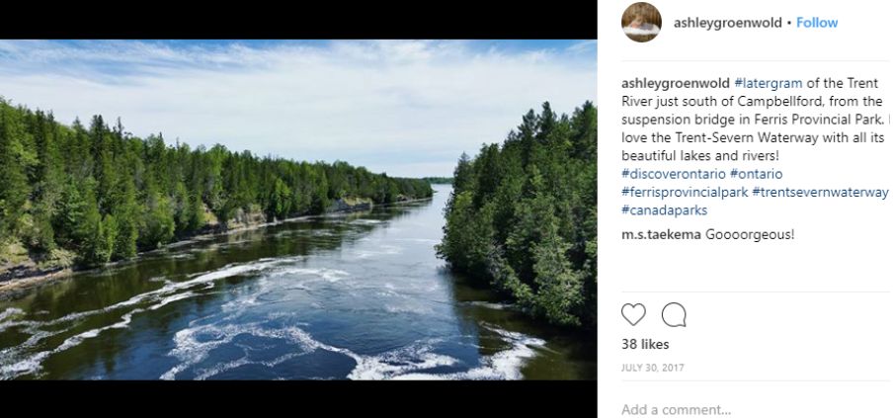Follow ashleygroenwold's account
The height and width of the screenshot is (418, 893).
pyautogui.click(x=817, y=23)
